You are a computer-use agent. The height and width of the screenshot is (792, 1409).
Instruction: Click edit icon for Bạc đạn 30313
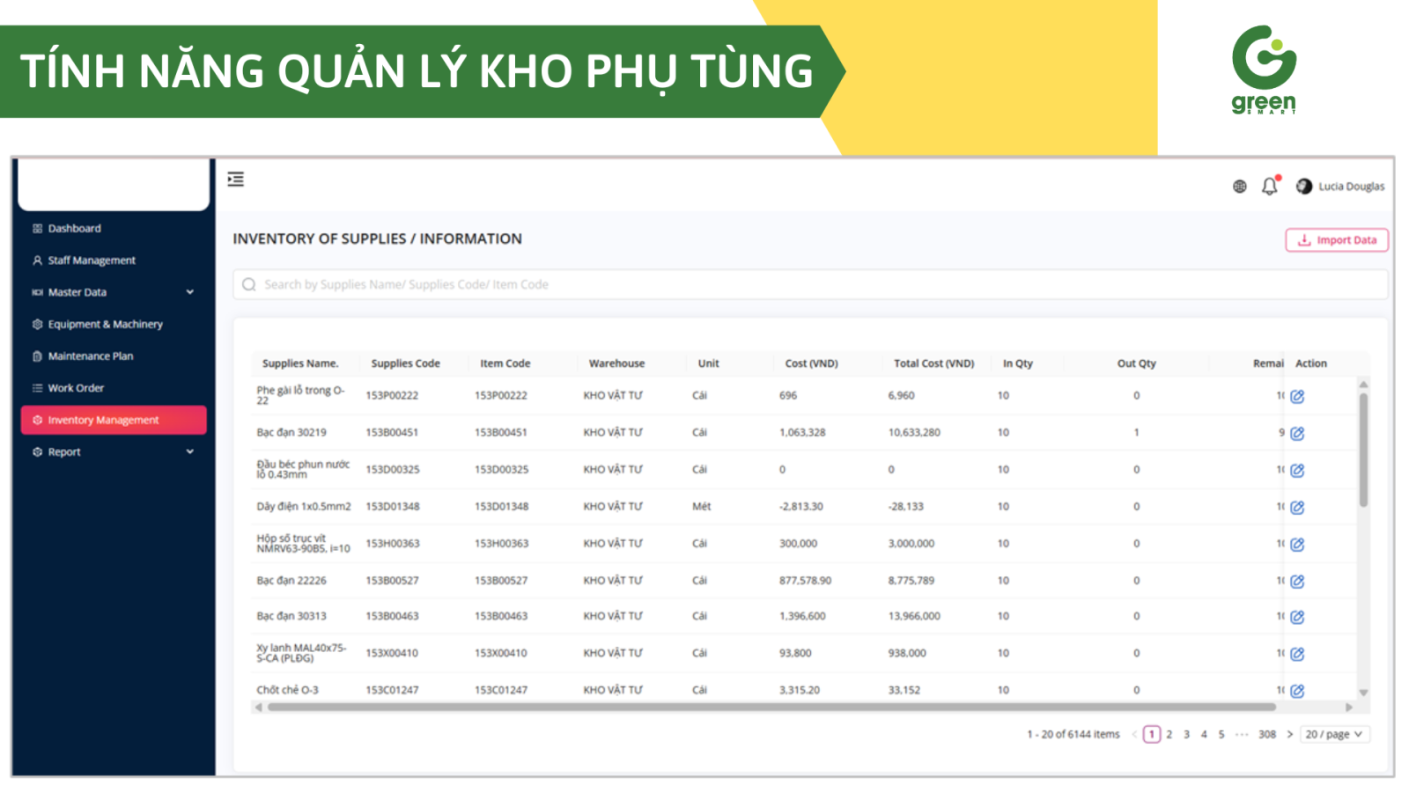click(x=1297, y=617)
